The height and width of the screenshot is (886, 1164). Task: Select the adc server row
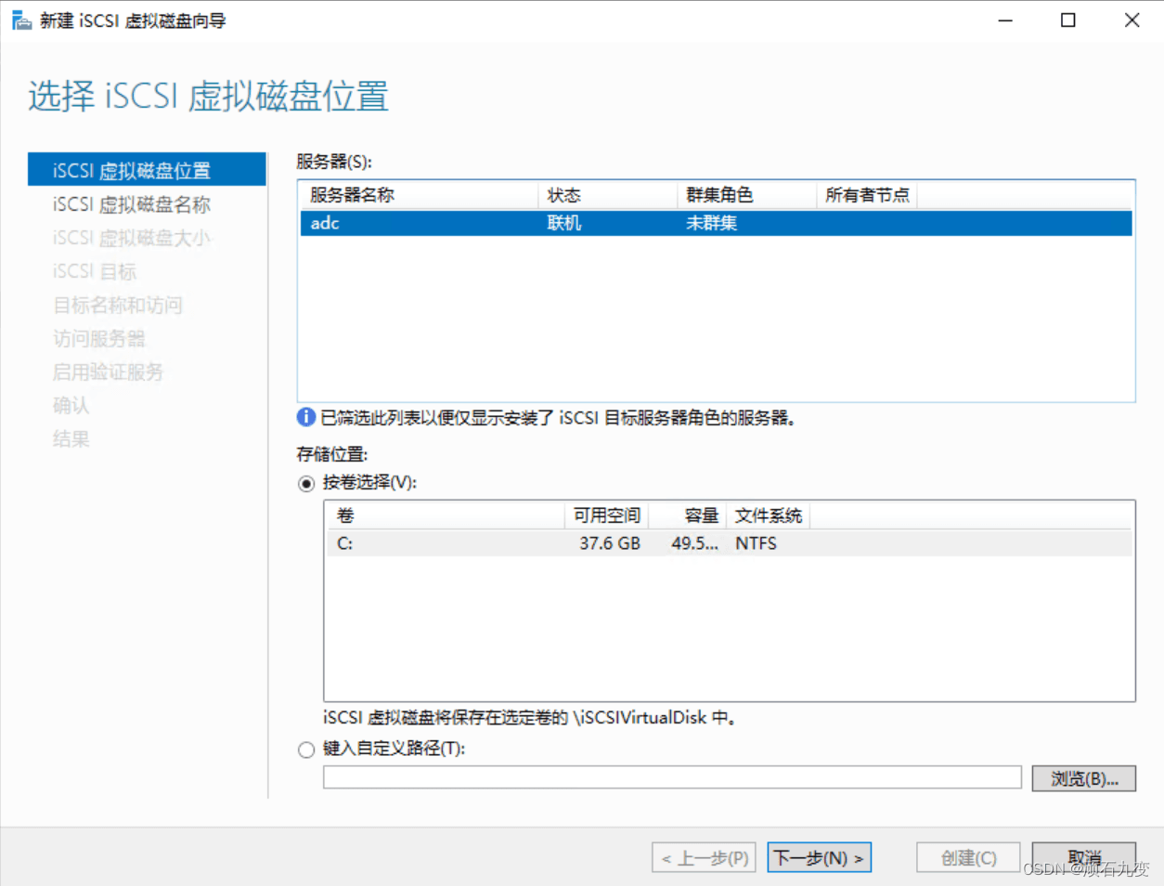click(716, 223)
